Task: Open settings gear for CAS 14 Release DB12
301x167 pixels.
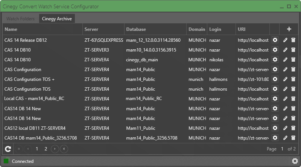Action: tap(275, 40)
